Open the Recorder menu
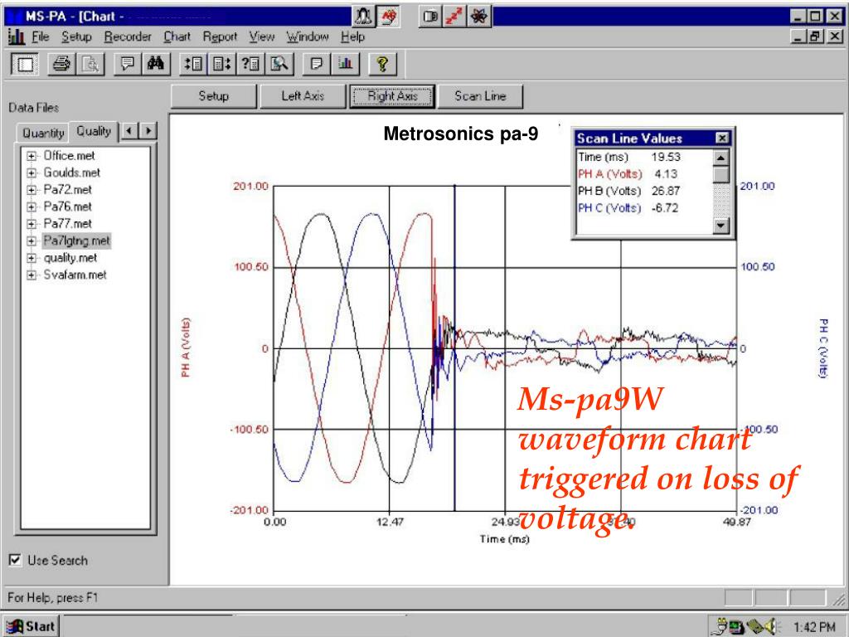 click(x=128, y=36)
